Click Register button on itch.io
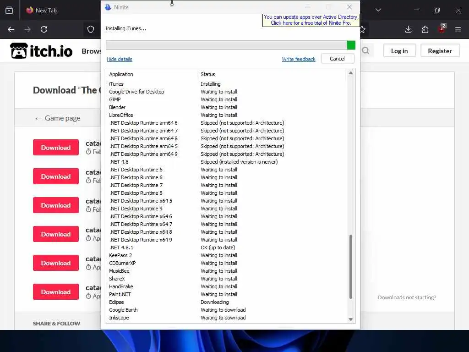The height and width of the screenshot is (352, 469). (x=440, y=51)
